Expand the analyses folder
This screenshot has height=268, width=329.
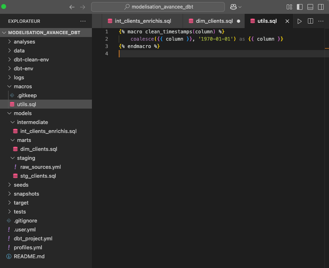[x=46, y=41]
